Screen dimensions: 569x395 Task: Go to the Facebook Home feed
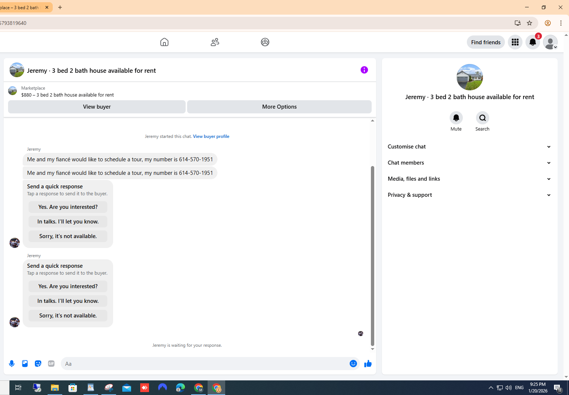pyautogui.click(x=164, y=42)
